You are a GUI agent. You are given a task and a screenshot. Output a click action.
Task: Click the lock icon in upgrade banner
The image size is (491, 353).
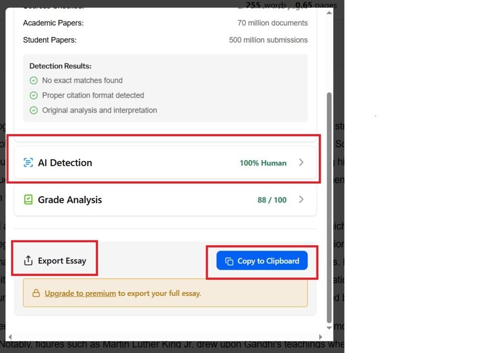click(x=36, y=293)
